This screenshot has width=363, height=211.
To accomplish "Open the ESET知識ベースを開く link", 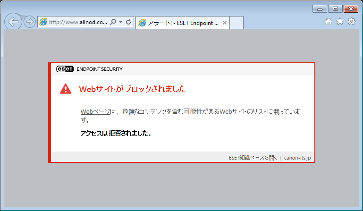I will point(253,158).
